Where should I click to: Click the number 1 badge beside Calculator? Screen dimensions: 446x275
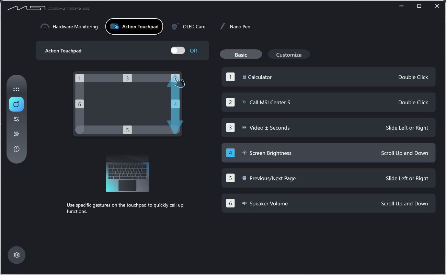[230, 77]
